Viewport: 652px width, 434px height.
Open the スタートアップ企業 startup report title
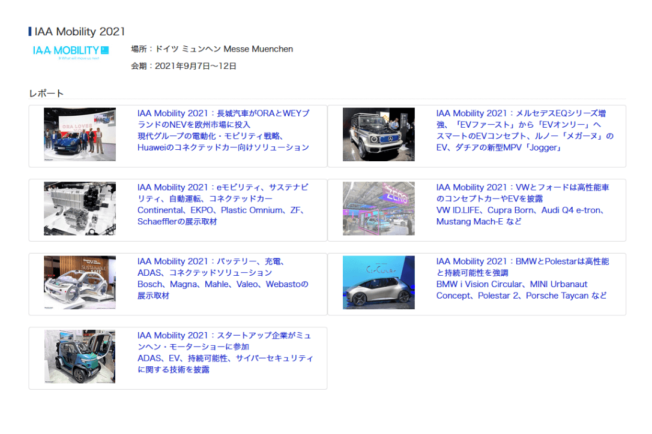223,341
